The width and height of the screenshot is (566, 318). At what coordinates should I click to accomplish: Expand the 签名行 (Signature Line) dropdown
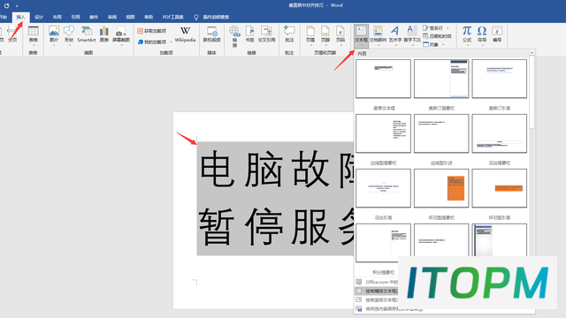(x=448, y=28)
